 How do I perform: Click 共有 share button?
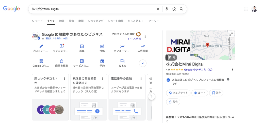click(173, 102)
